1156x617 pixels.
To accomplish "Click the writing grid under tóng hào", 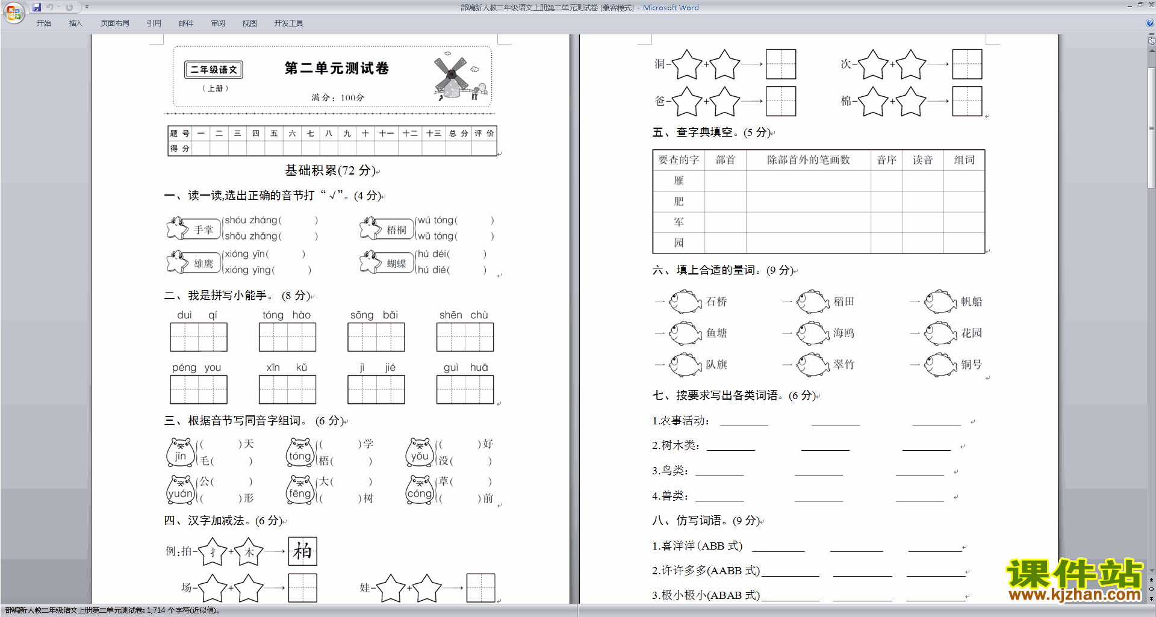I will (287, 337).
